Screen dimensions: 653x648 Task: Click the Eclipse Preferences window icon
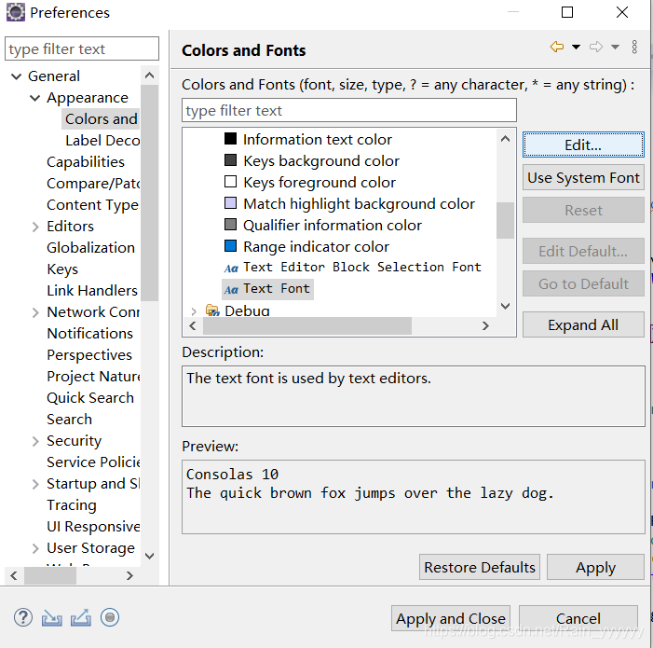click(x=16, y=12)
